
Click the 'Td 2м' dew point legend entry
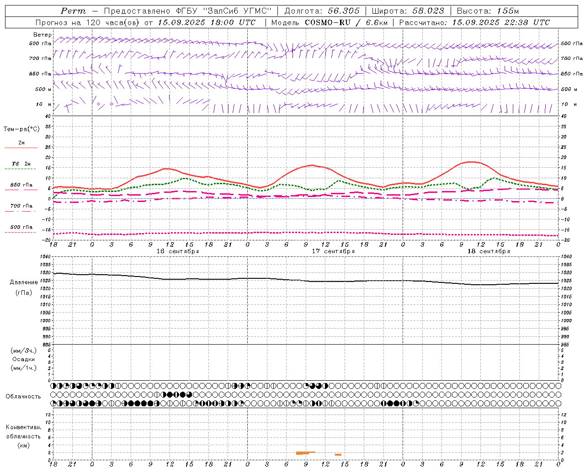pyautogui.click(x=21, y=164)
